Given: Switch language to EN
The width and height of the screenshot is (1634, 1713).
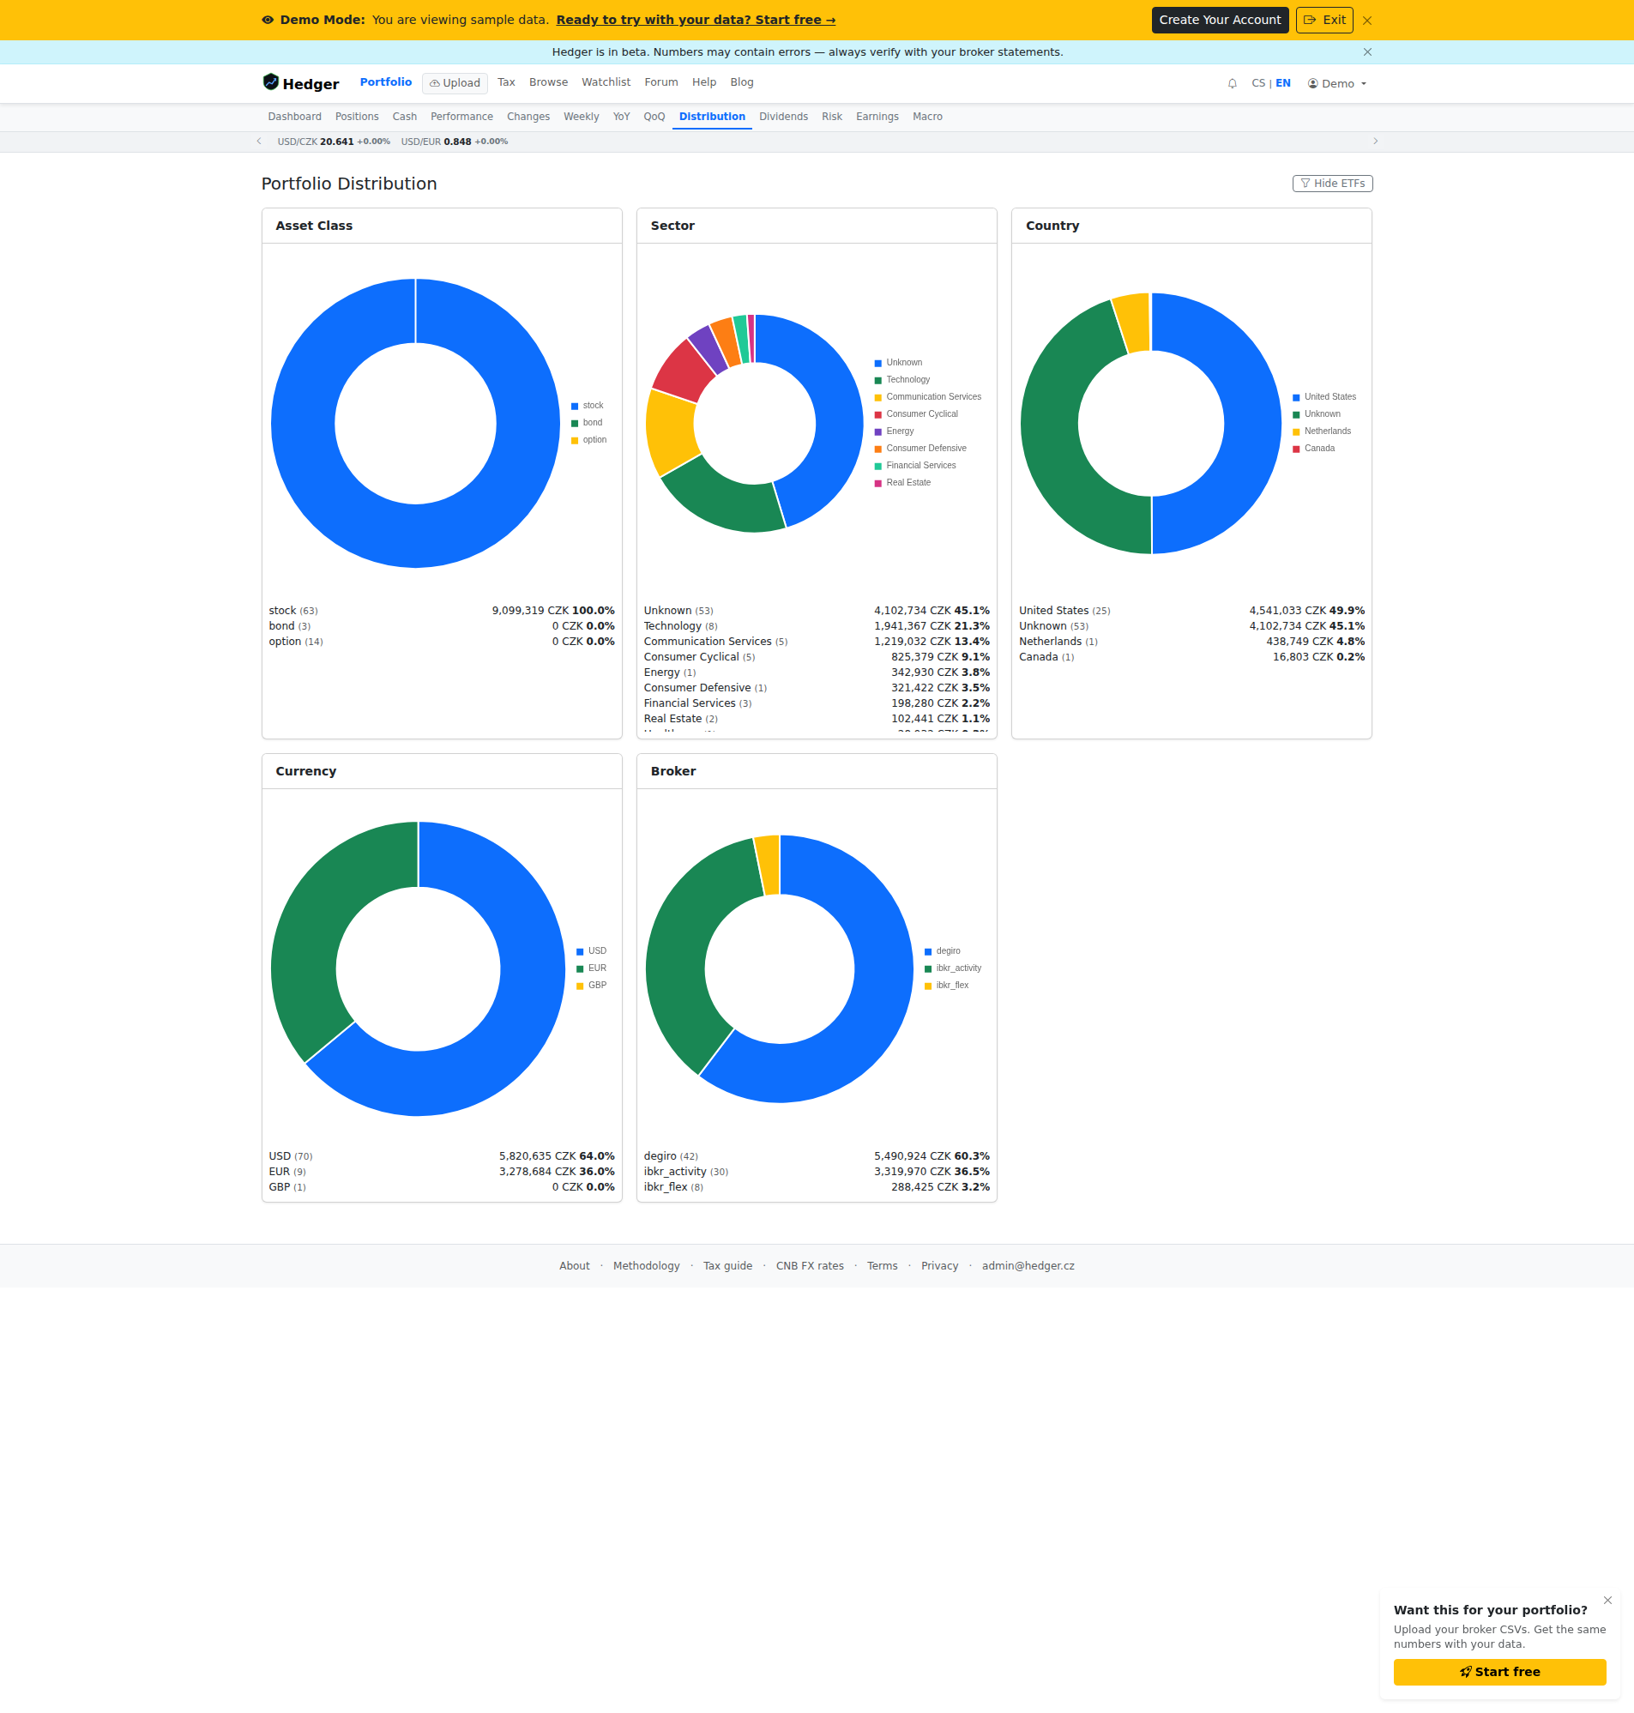Looking at the screenshot, I should point(1282,83).
